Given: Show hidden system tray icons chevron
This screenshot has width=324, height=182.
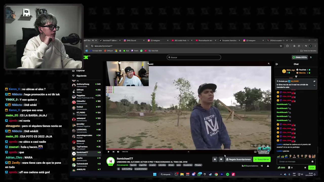Looking at the screenshot, I should [281, 174].
